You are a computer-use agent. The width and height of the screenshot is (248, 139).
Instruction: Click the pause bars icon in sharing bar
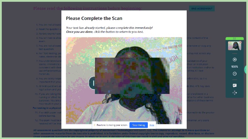click(95, 125)
